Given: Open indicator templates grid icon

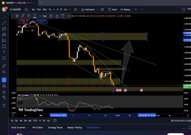Looking at the screenshot, I should [x=102, y=9].
